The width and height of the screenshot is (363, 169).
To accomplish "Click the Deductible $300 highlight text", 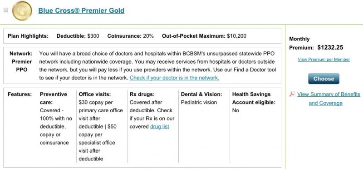I will (x=78, y=36).
